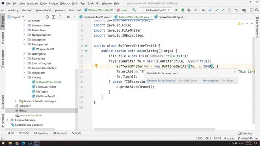The height and width of the screenshot is (146, 260).
Task: Go to previous highlighted problem arrow
Action: point(247,24)
